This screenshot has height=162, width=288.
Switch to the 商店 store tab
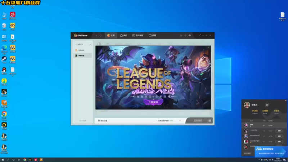click(x=123, y=35)
